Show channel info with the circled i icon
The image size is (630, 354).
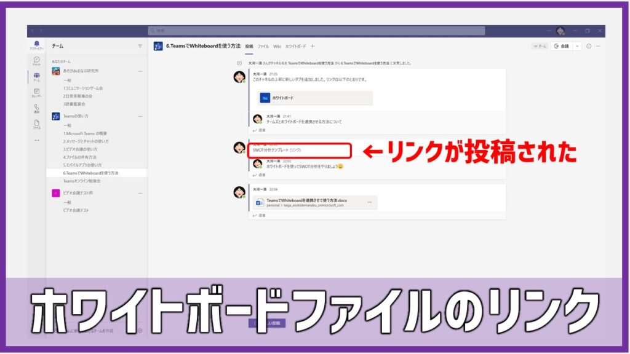[589, 46]
